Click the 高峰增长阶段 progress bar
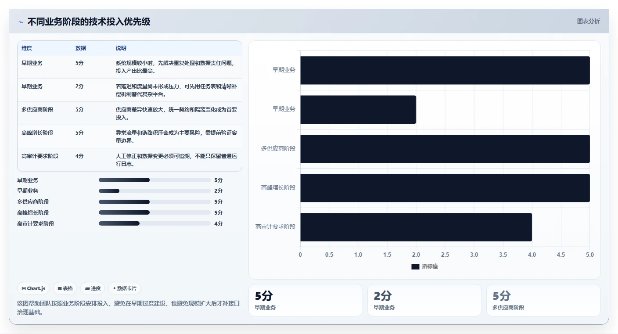 coord(154,212)
